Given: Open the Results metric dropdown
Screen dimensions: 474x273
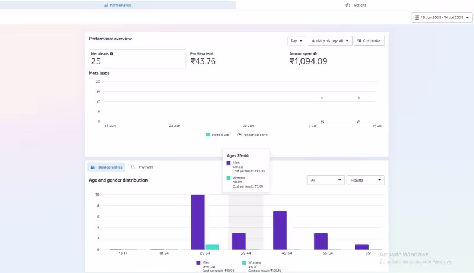Looking at the screenshot, I should pyautogui.click(x=365, y=180).
